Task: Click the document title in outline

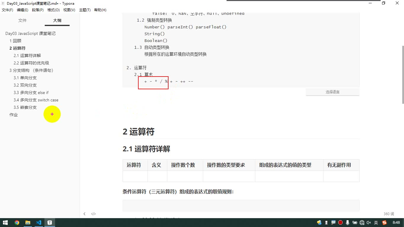Action: tap(31, 33)
